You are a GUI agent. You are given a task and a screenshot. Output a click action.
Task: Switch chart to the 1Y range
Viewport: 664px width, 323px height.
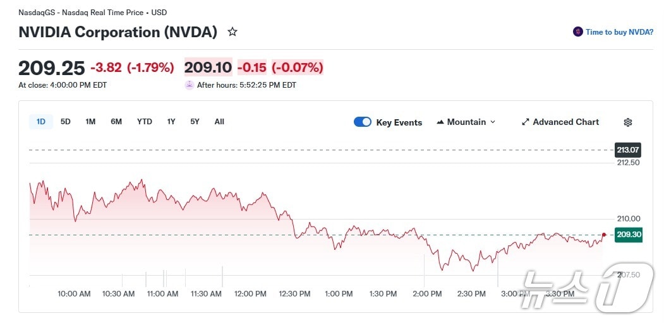171,122
